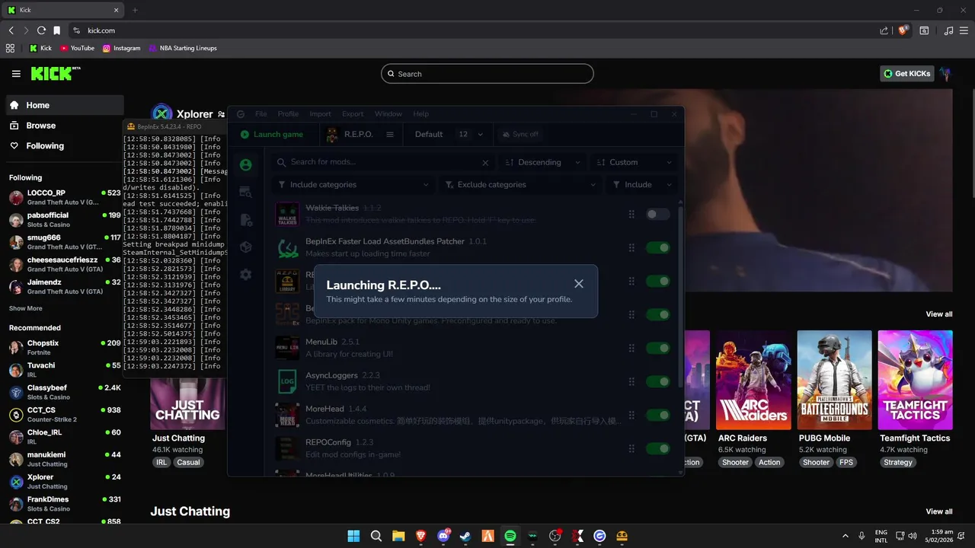The image size is (975, 548).
Task: Open Export menu in mod manager
Action: click(x=353, y=114)
